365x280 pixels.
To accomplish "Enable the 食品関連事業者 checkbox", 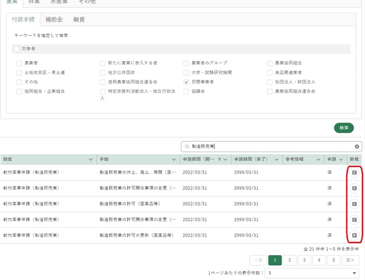I will click(270, 72).
